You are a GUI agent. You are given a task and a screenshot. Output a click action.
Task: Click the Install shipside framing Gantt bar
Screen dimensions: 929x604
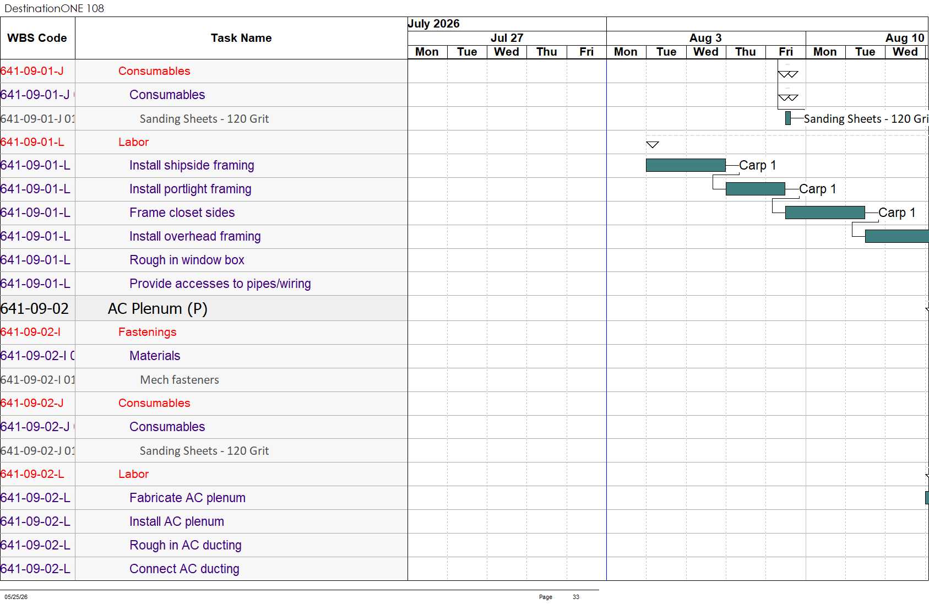coord(686,165)
